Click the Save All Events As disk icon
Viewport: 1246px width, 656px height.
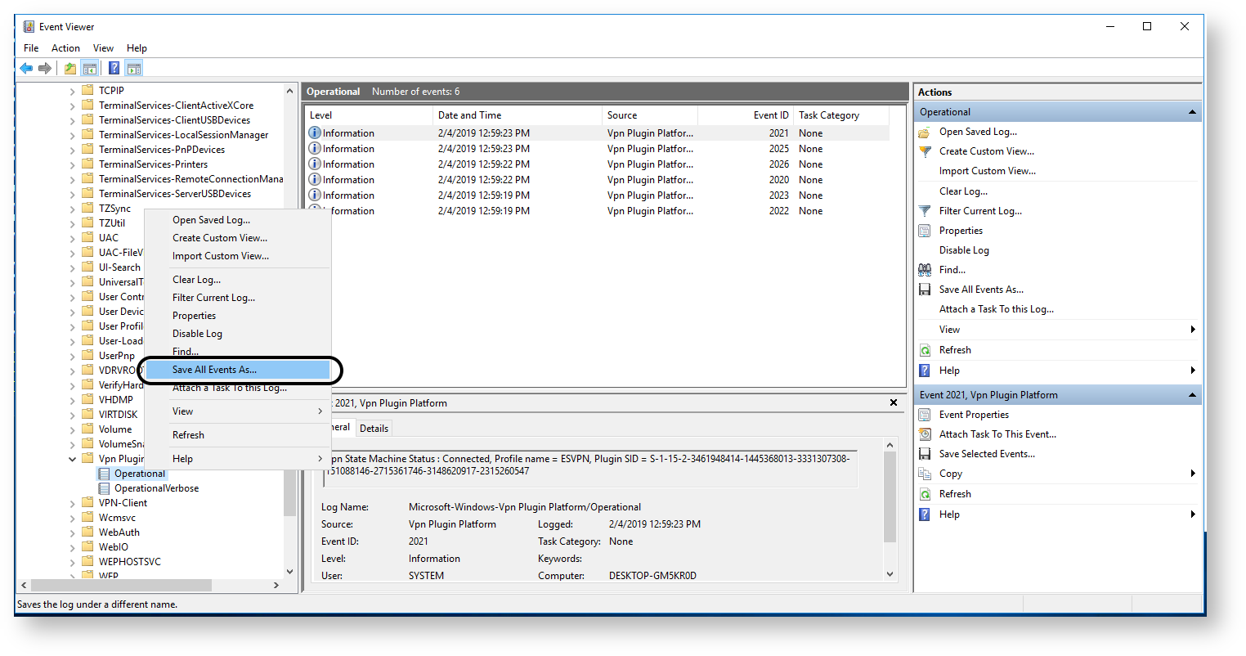926,289
